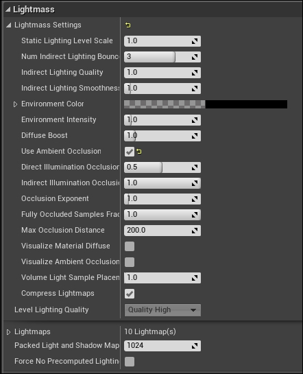The height and width of the screenshot is (374, 303).
Task: Click spin arrow icon in Packed Light and Shadow Map field
Action: 195,346
